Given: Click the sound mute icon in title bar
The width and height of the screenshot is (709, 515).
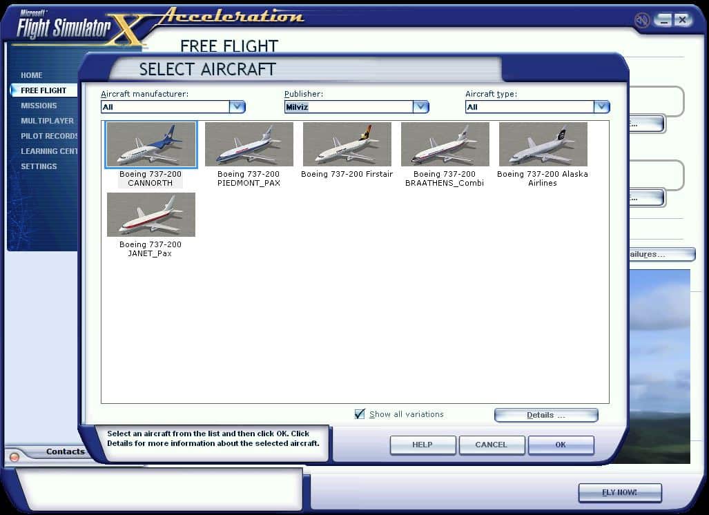Looking at the screenshot, I should 642,20.
